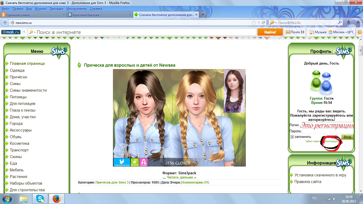Screen dimensions: 363x204
Task: Click the Firefox taskbar icon
Action: point(57,199)
